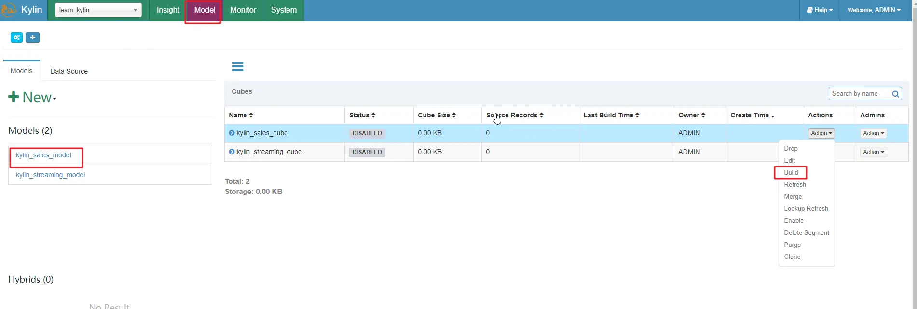Open the Help dropdown menu
The height and width of the screenshot is (309, 917).
click(x=820, y=10)
